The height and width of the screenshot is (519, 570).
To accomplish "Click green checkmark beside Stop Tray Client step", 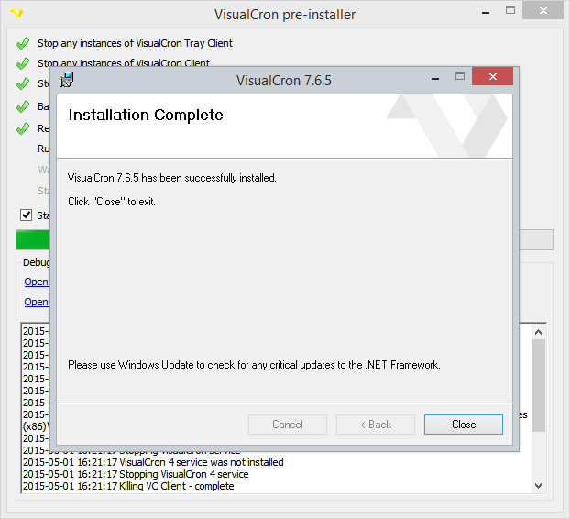I will 23,43.
